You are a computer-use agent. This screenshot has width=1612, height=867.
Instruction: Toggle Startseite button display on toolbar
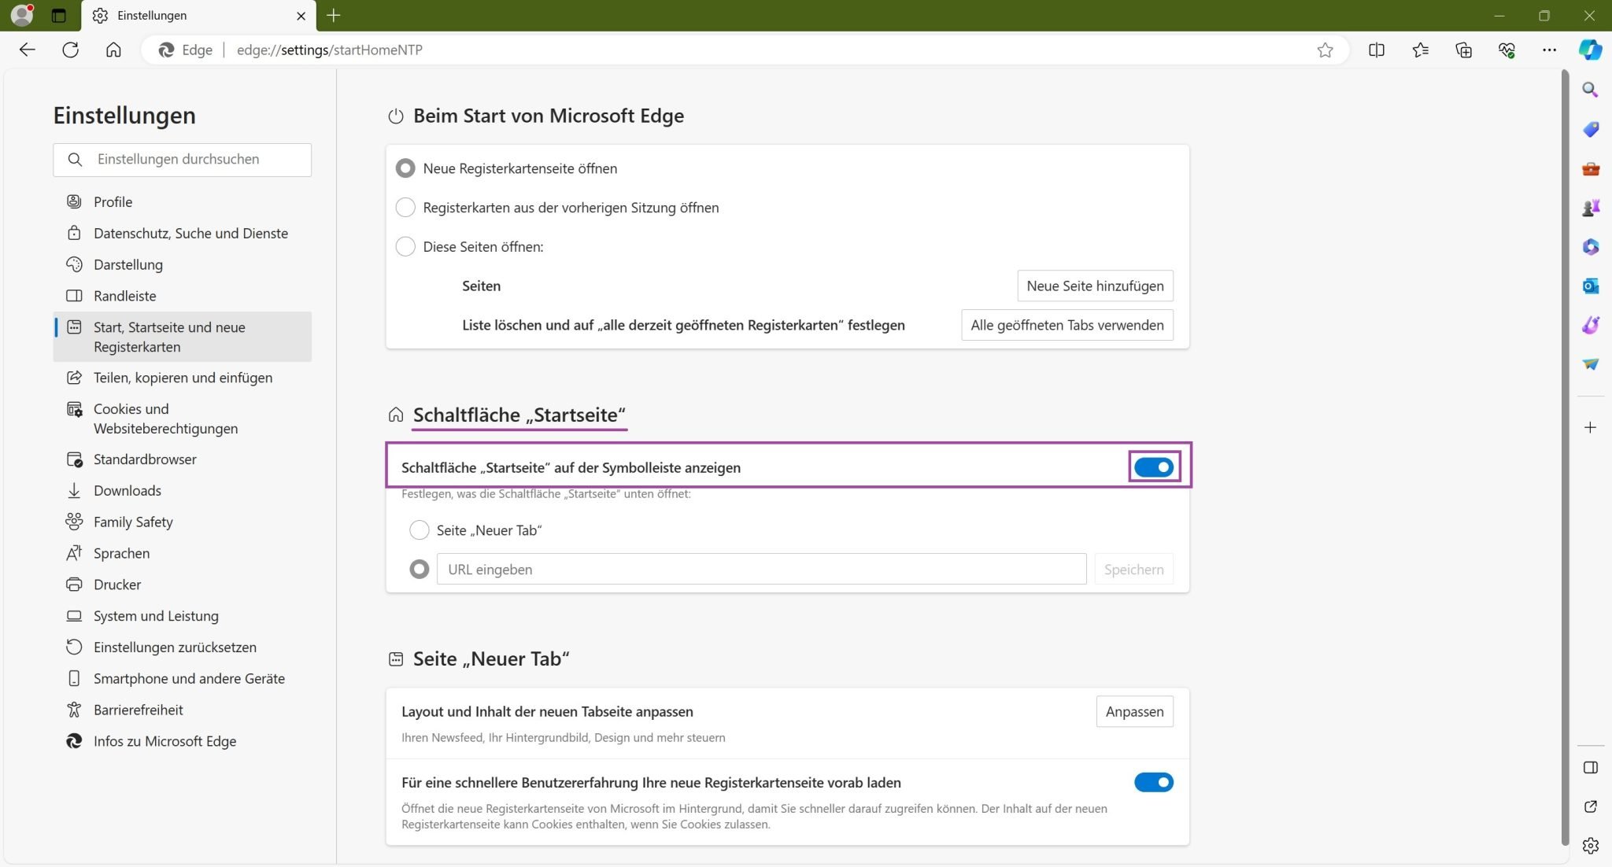1153,467
